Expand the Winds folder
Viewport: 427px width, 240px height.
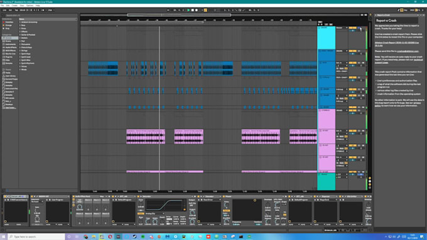20,70
